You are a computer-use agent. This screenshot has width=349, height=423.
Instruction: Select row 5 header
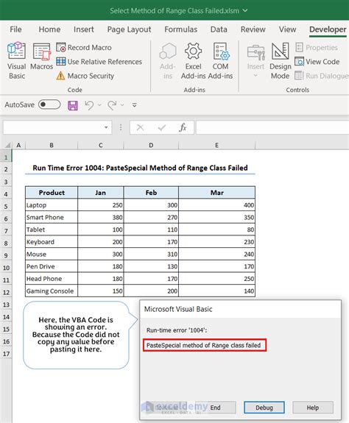(6, 207)
